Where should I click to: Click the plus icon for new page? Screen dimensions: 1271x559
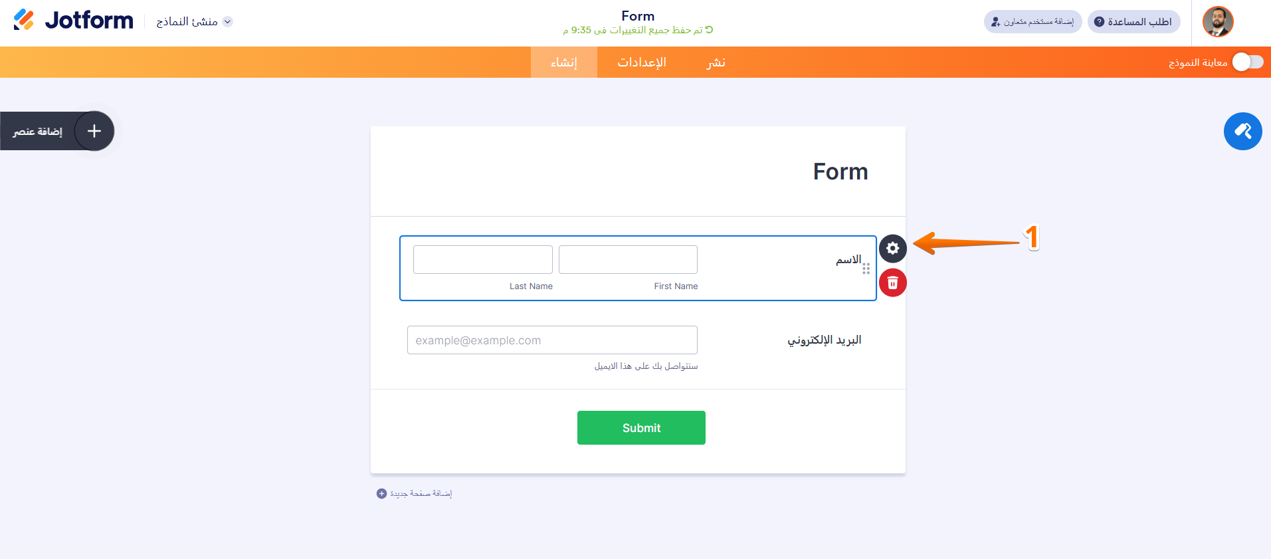pyautogui.click(x=381, y=493)
